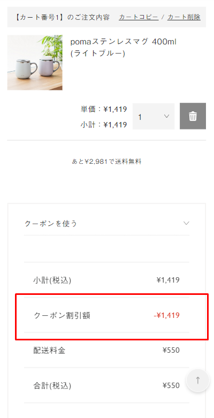Click the 小計(税込) label
Image resolution: width=214 pixels, height=418 pixels.
pyautogui.click(x=52, y=280)
